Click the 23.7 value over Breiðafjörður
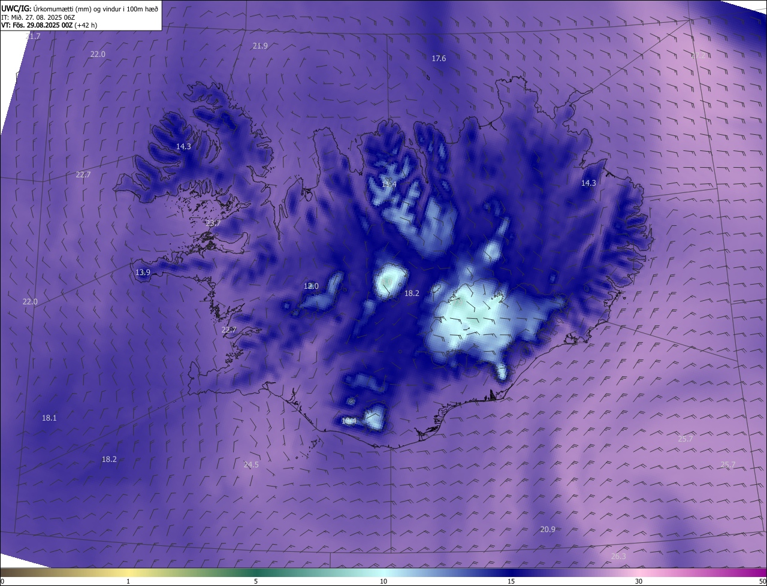Viewport: 767px width, 586px height. tap(213, 223)
